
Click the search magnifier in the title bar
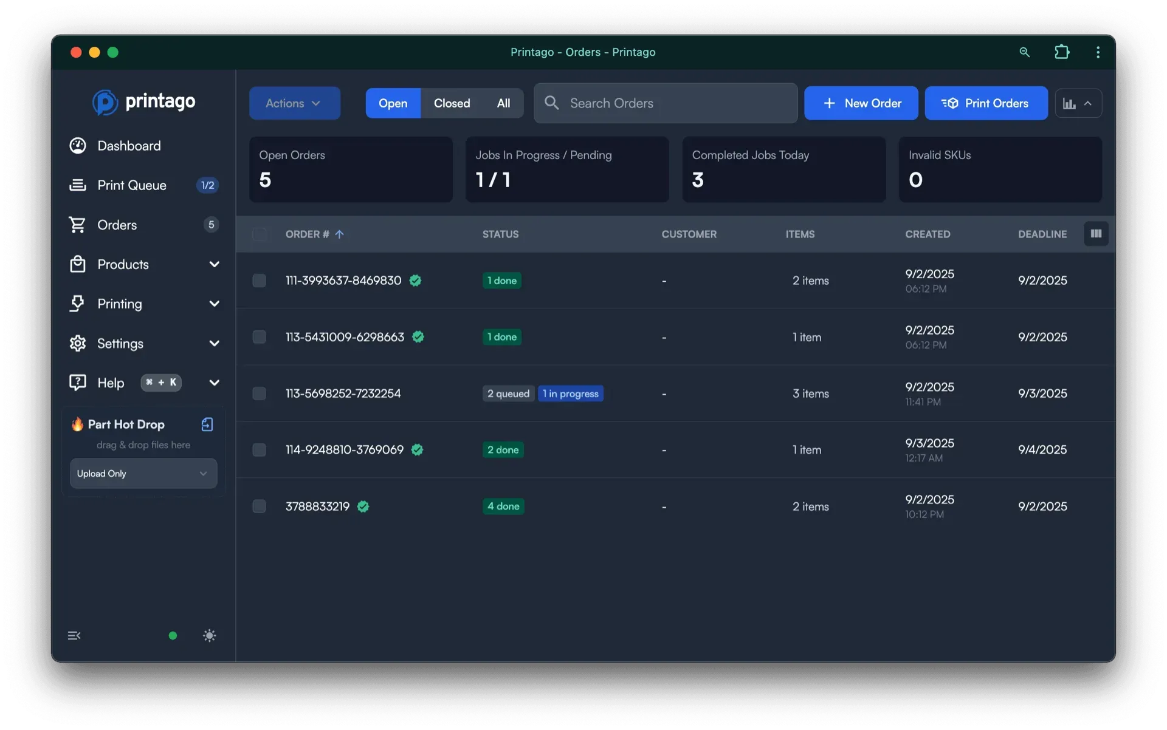click(1025, 52)
